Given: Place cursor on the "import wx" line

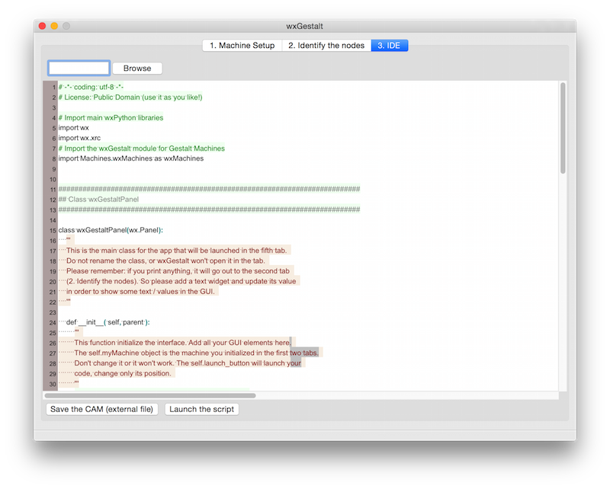Looking at the screenshot, I should (x=74, y=128).
